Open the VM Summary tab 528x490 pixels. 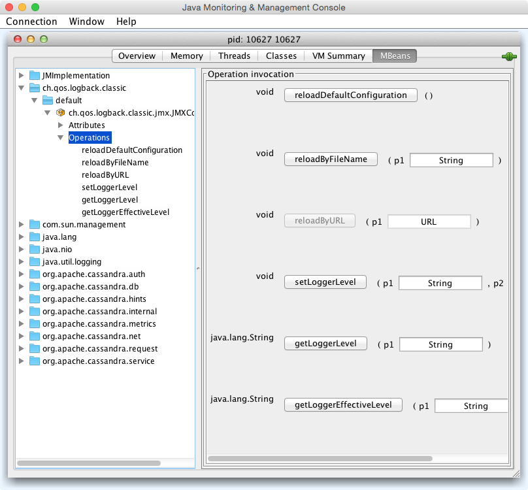coord(338,56)
